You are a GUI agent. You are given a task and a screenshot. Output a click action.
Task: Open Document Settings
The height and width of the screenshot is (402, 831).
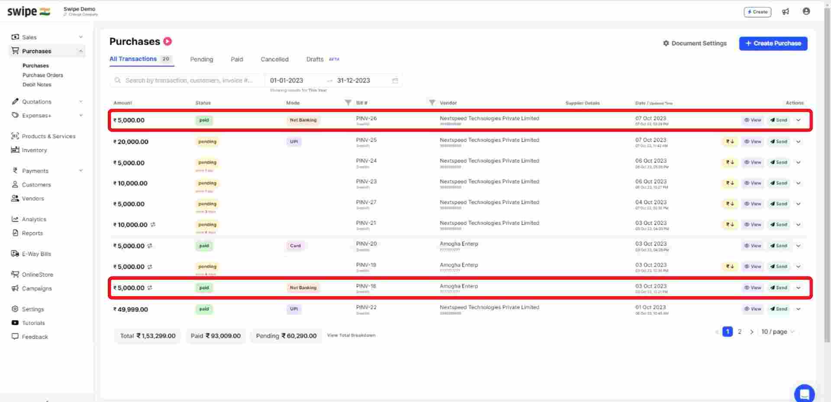[x=695, y=43]
